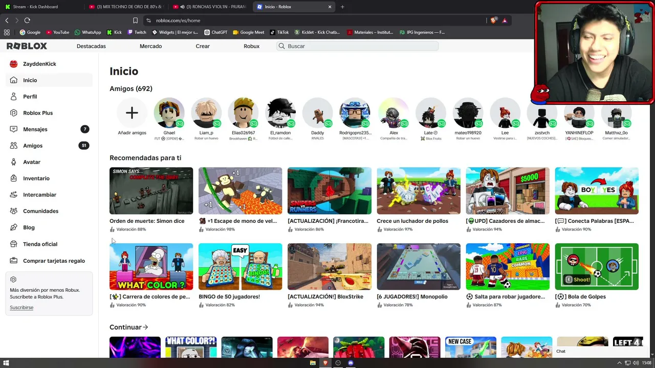The width and height of the screenshot is (655, 368).
Task: Open the Chat button
Action: [x=561, y=351]
